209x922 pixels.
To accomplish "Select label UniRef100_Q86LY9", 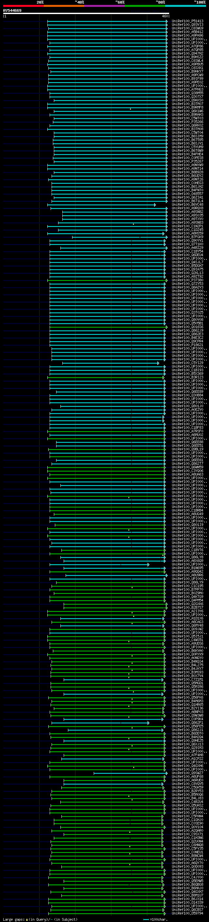I will point(187,582).
